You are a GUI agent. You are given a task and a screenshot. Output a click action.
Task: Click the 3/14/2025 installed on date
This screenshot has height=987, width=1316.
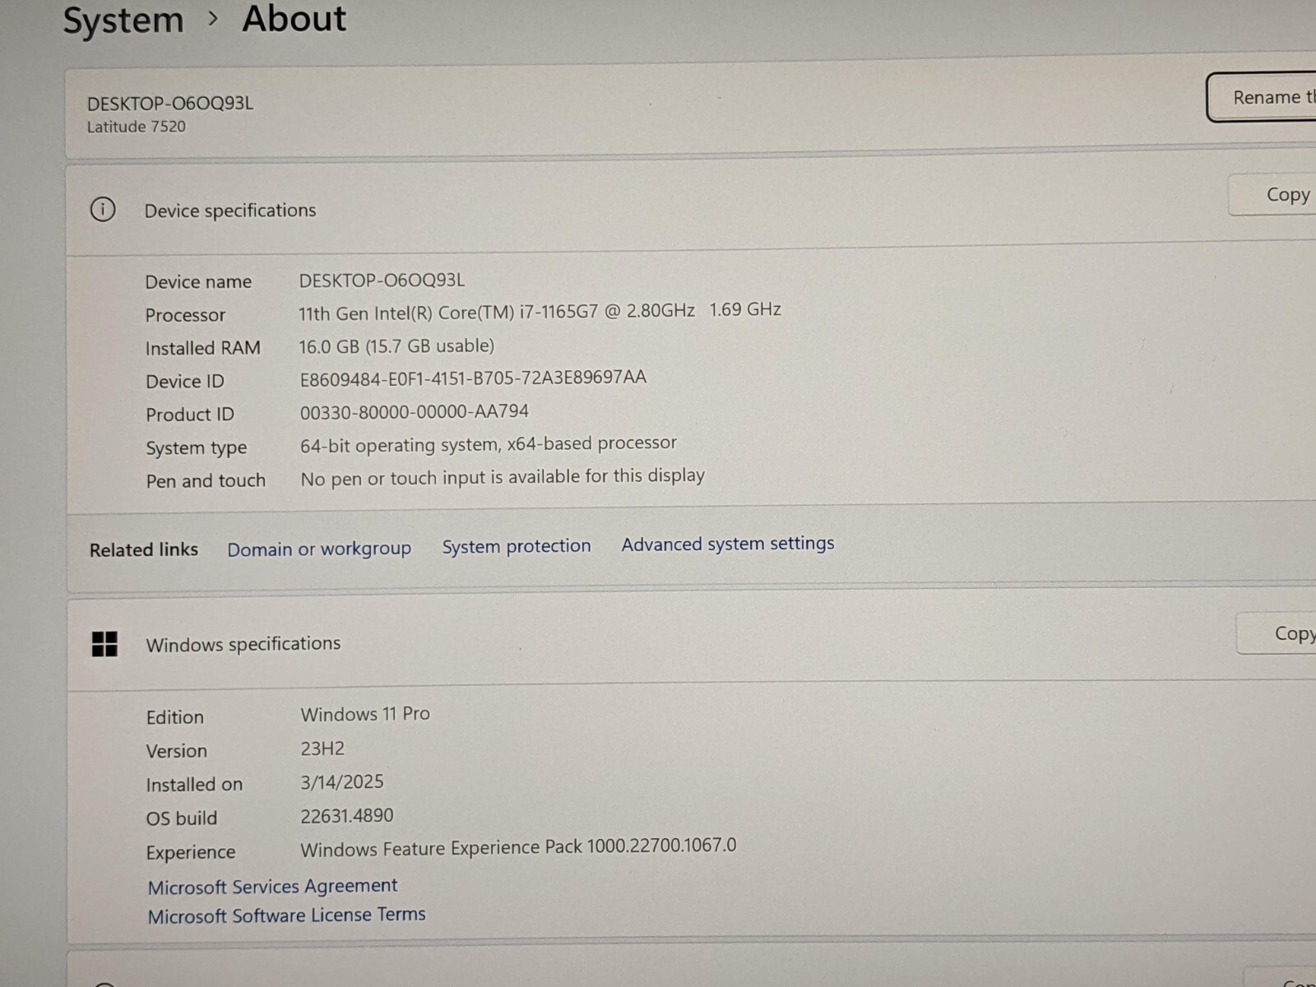pos(342,782)
